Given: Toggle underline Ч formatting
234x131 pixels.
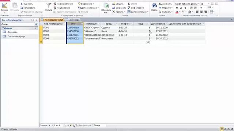Looking at the screenshot, I should (185, 8).
